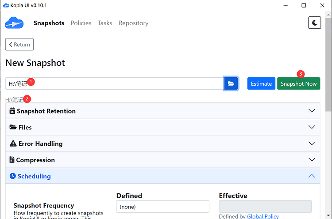
Task: Expand the Snapshot Retention section chevron
Action: [x=312, y=111]
